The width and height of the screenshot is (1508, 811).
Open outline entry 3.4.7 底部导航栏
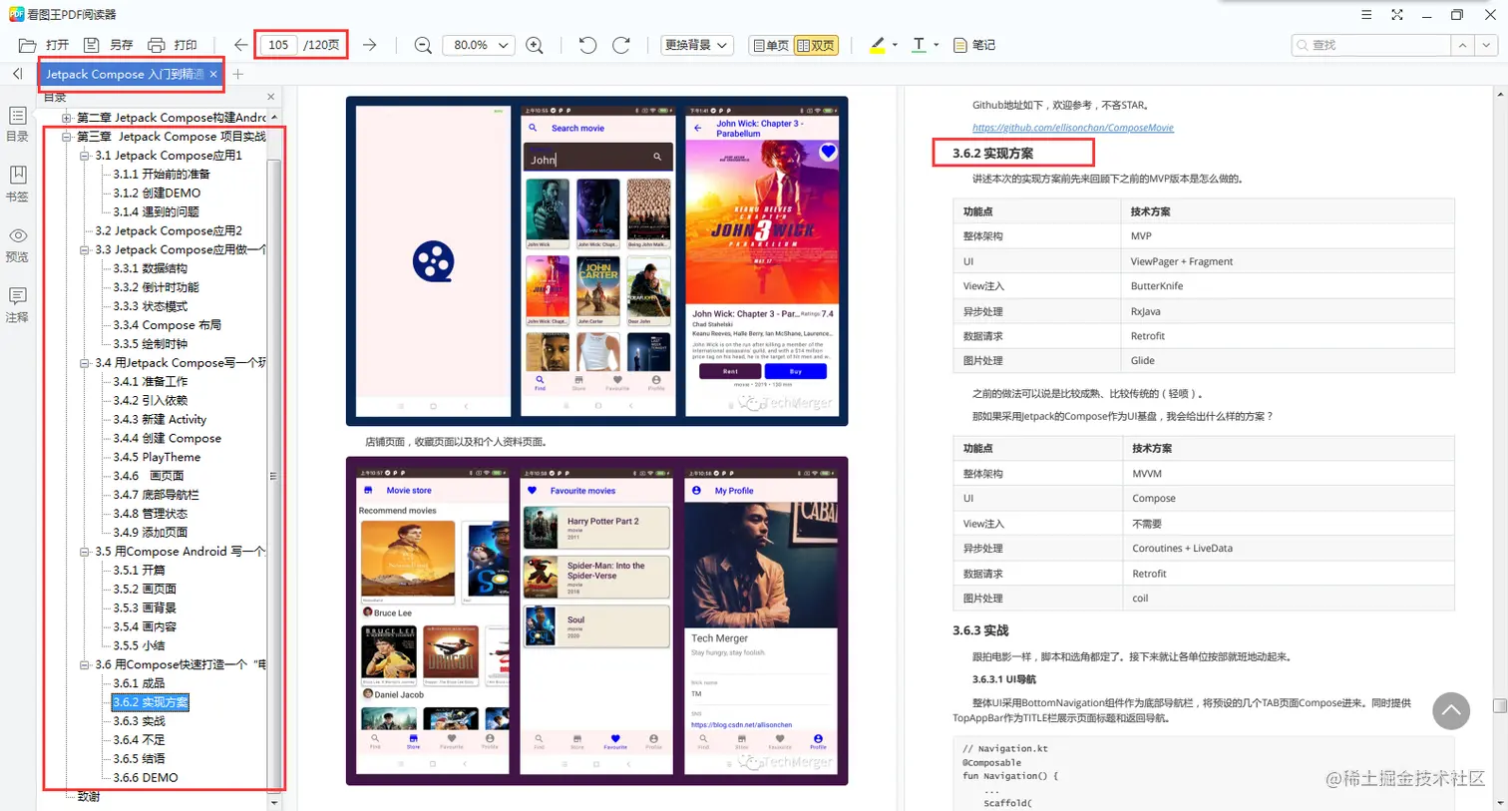(x=156, y=495)
